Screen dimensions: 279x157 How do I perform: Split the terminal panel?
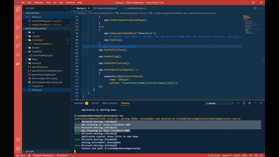pos(244,103)
